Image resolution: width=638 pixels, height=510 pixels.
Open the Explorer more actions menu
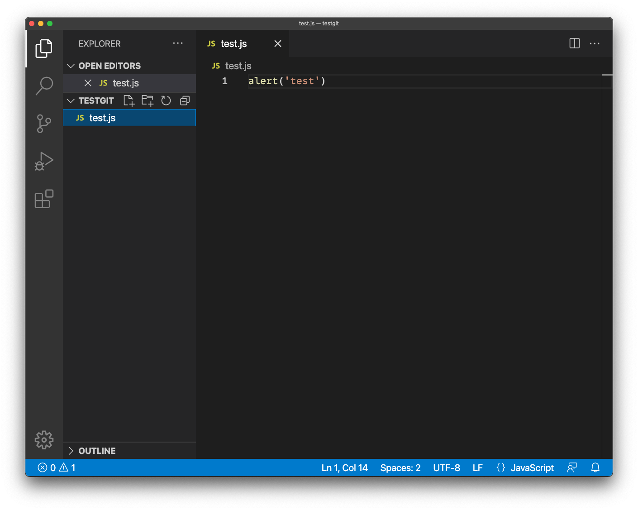point(178,43)
